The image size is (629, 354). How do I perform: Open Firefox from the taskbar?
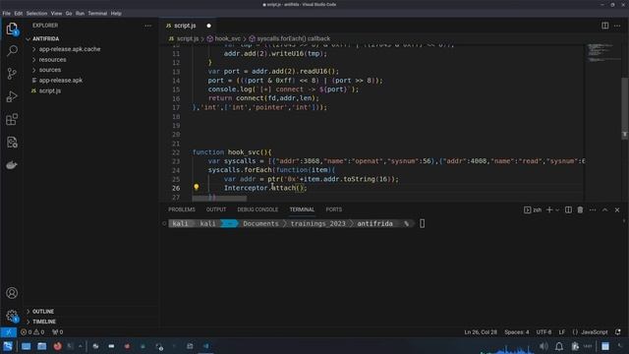[57, 346]
